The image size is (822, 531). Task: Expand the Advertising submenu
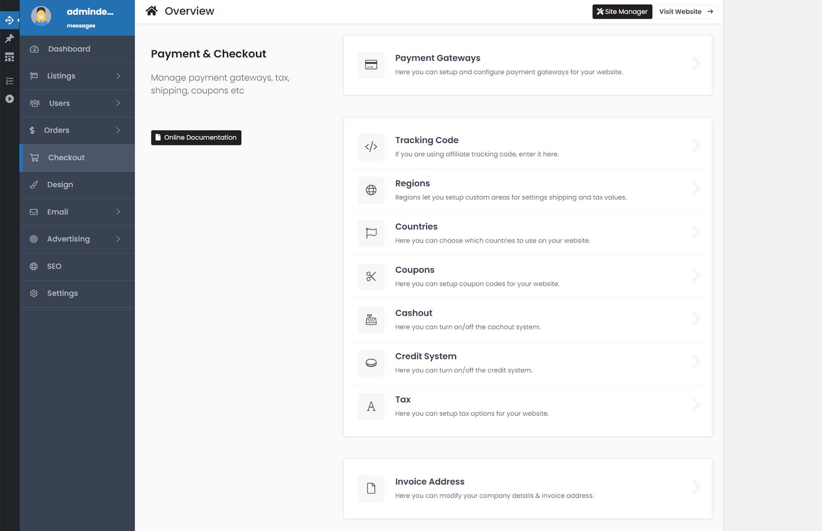(68, 239)
